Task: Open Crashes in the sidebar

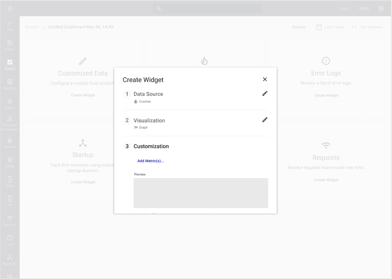Action: click(10, 143)
